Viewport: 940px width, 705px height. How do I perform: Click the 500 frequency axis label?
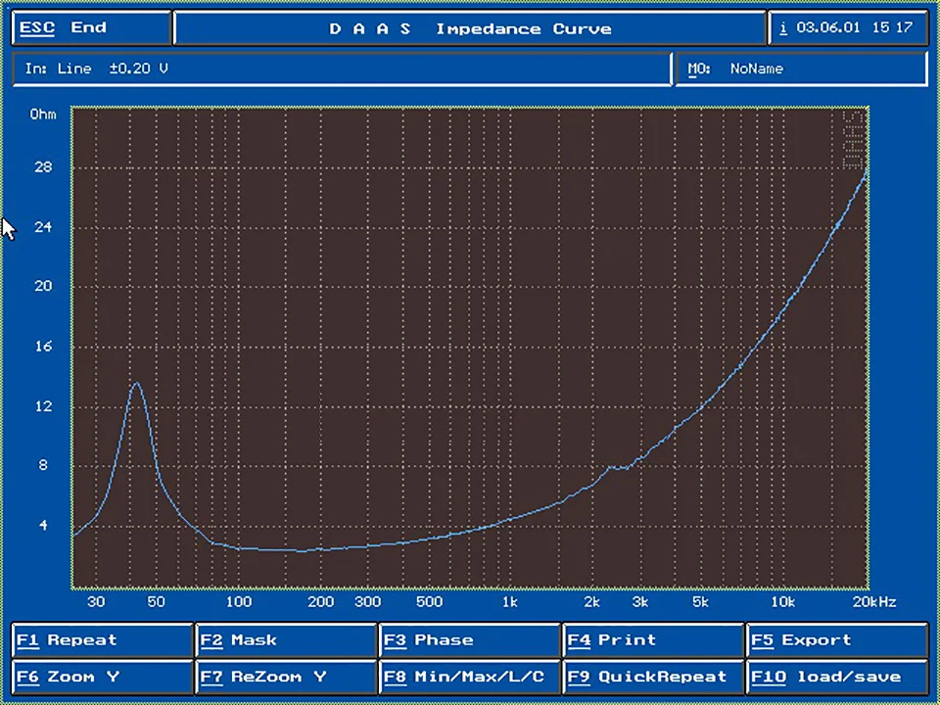429,602
